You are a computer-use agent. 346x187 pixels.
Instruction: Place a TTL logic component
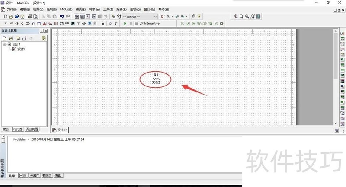tap(33, 23)
